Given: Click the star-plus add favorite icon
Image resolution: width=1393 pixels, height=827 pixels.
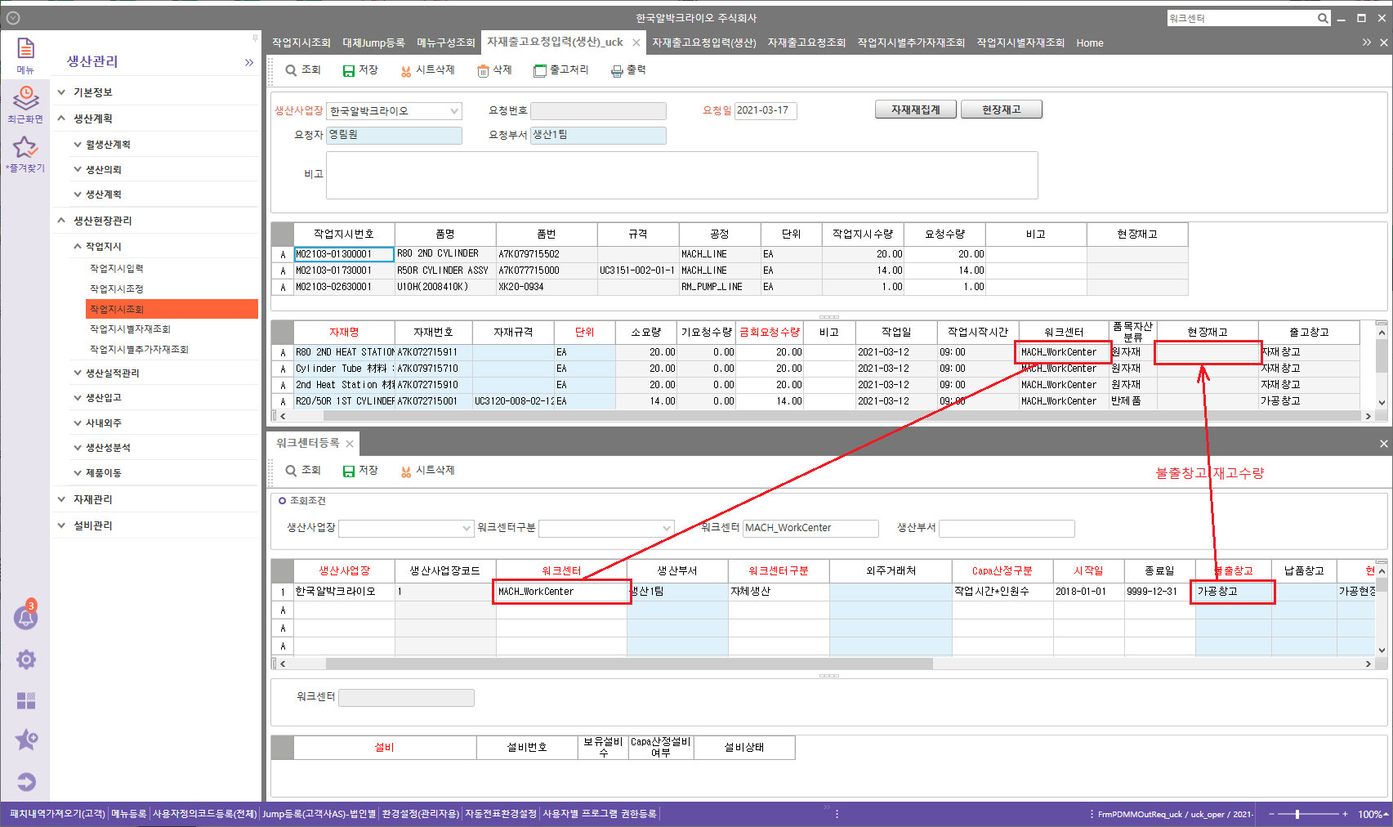Looking at the screenshot, I should 26,740.
